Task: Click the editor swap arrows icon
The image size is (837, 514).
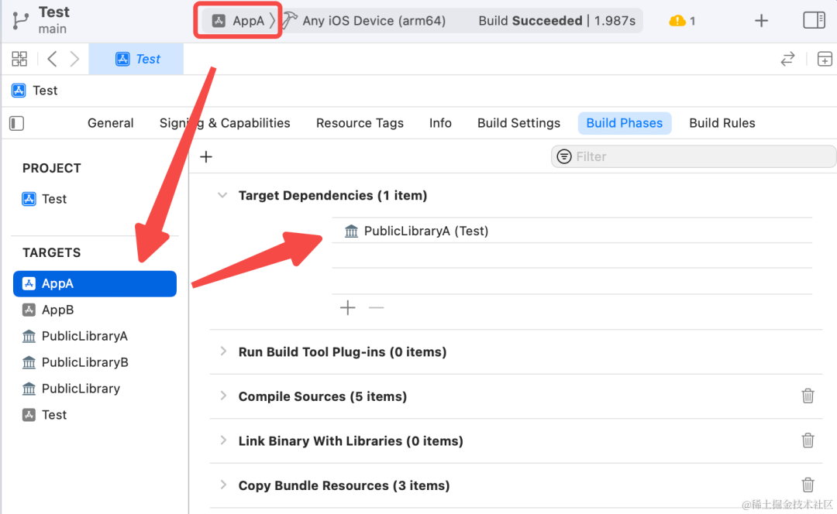Action: [788, 59]
